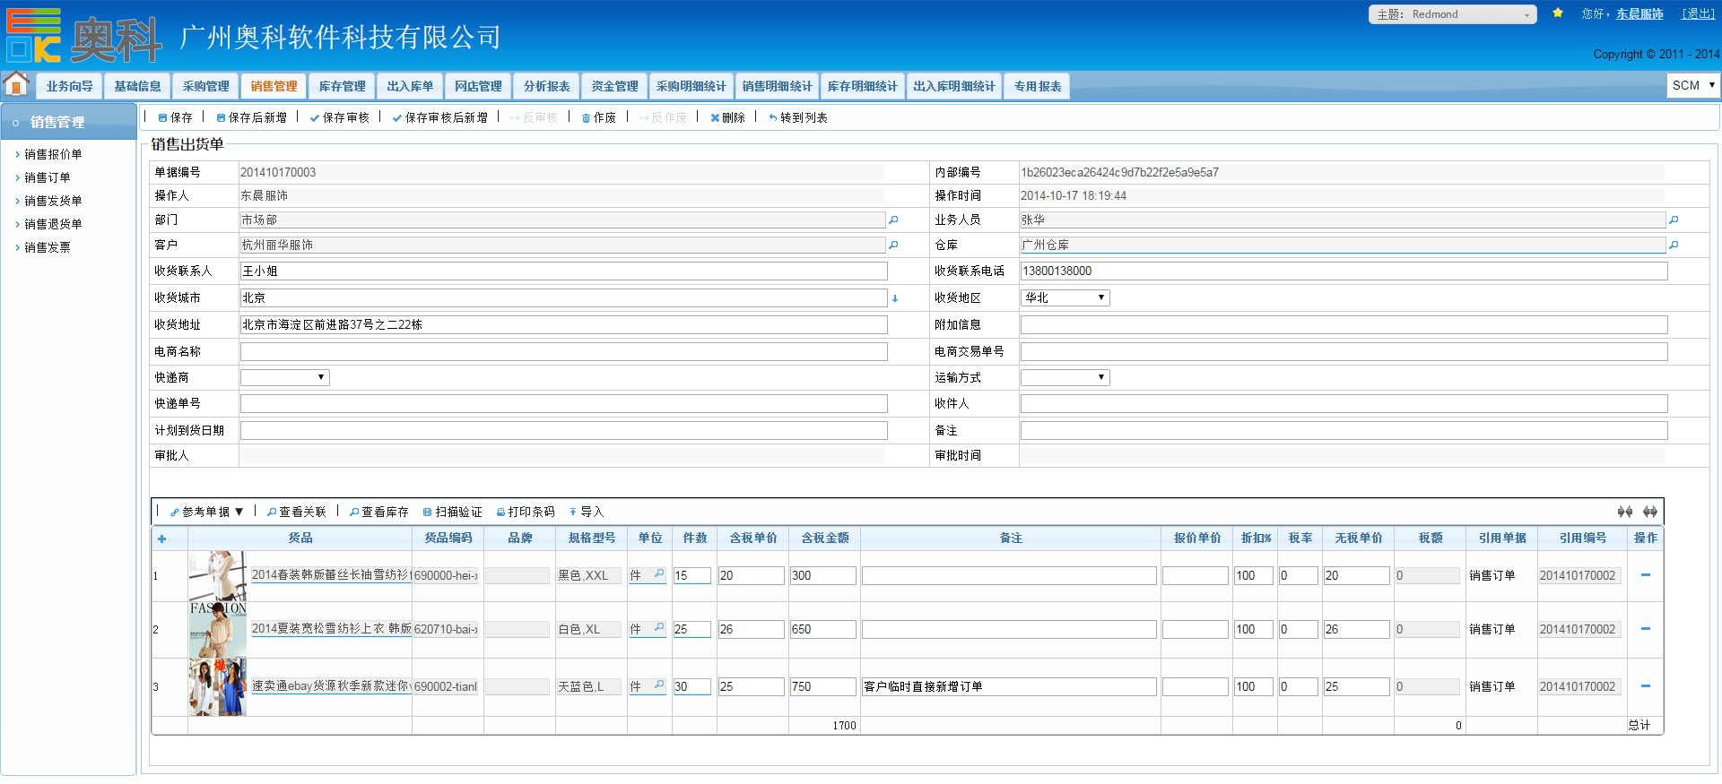
Task: Click the blue plus add-row icon
Action: [x=161, y=538]
